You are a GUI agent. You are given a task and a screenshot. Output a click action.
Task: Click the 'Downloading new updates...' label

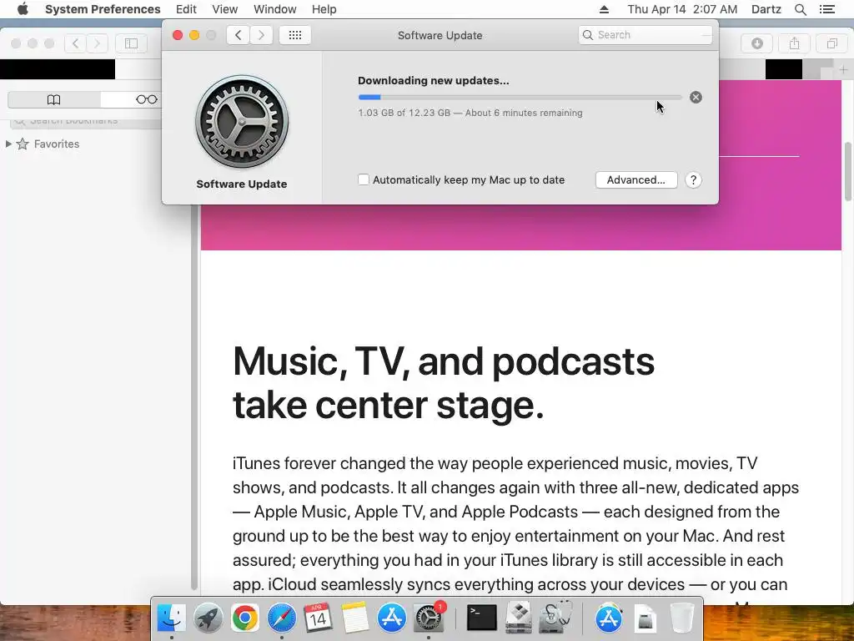(x=434, y=81)
